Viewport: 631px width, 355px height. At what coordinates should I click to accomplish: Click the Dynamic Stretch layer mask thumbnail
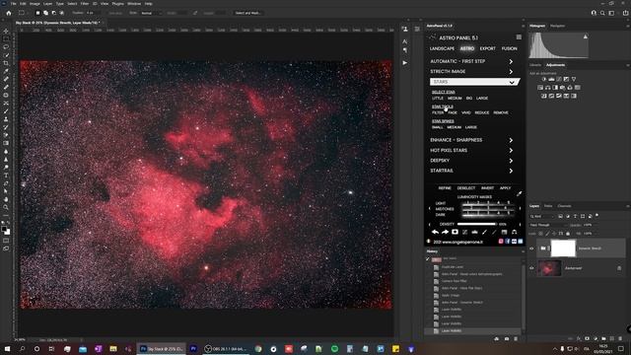click(563, 248)
